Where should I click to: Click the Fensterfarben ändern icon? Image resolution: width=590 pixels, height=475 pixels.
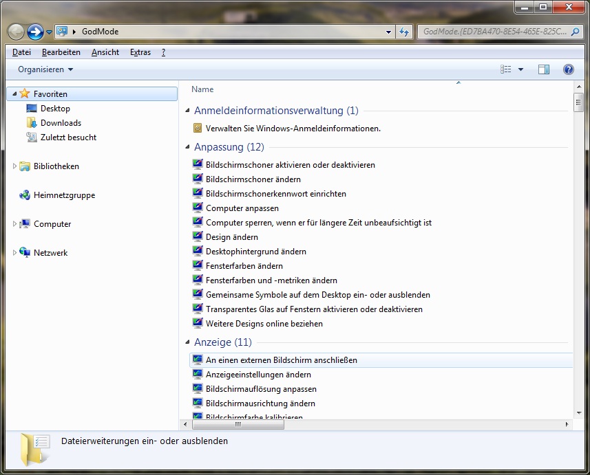pos(198,265)
